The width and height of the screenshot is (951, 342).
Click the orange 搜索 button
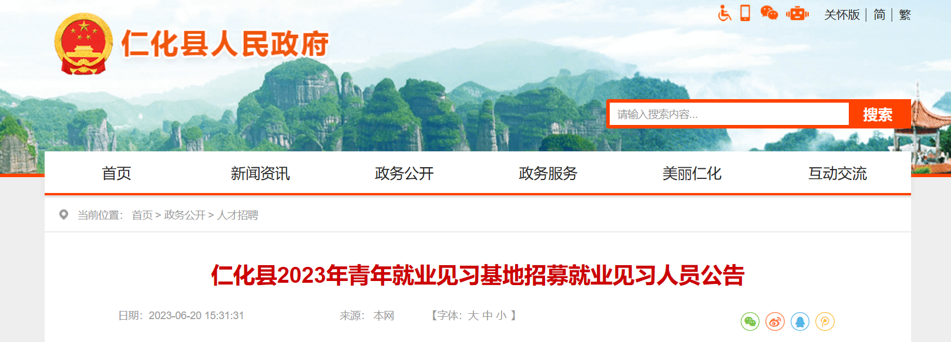tap(878, 114)
